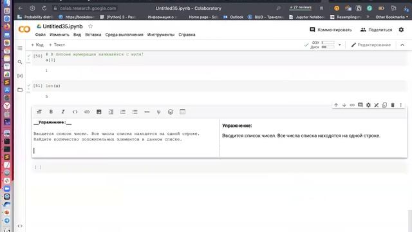Viewport: 412px width, 232px height.
Task: Open find and replace sidebar
Action: coord(20,62)
